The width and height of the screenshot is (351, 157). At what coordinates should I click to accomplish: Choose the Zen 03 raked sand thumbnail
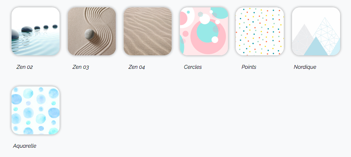pyautogui.click(x=92, y=31)
